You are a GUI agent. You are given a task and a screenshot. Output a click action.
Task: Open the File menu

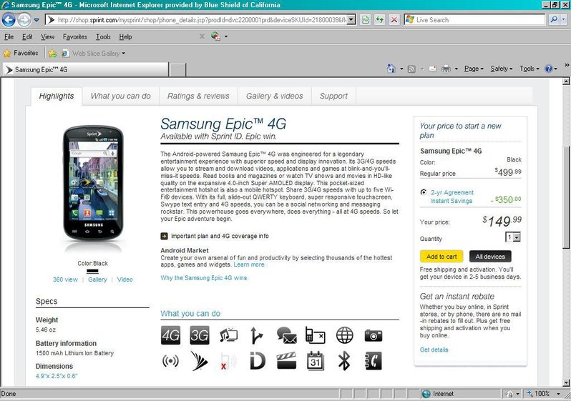[x=9, y=36]
